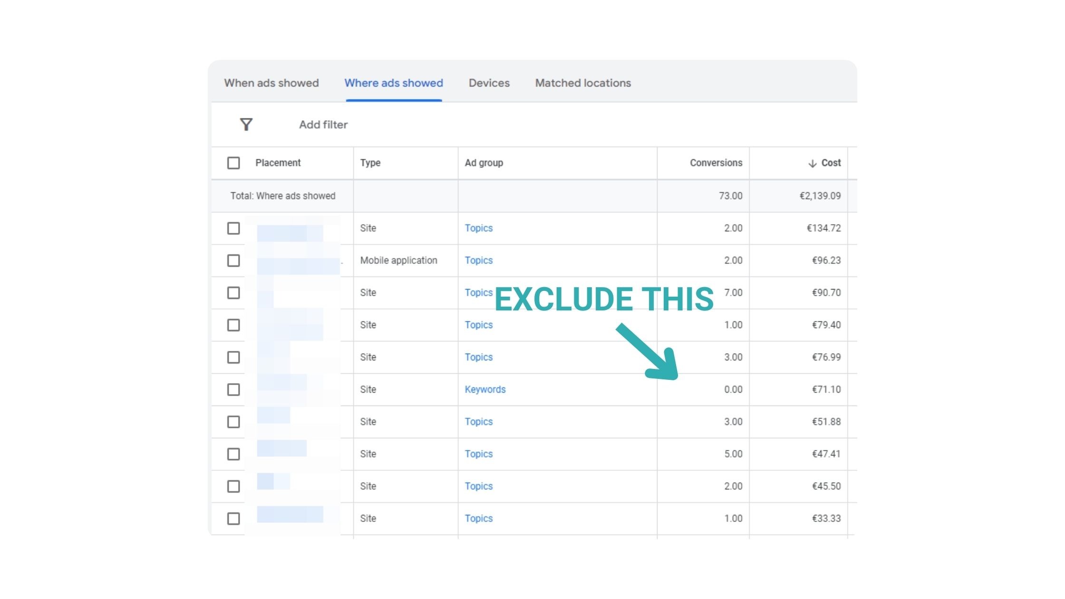This screenshot has height=599, width=1065.
Task: Click the Ad group column header
Action: (484, 163)
